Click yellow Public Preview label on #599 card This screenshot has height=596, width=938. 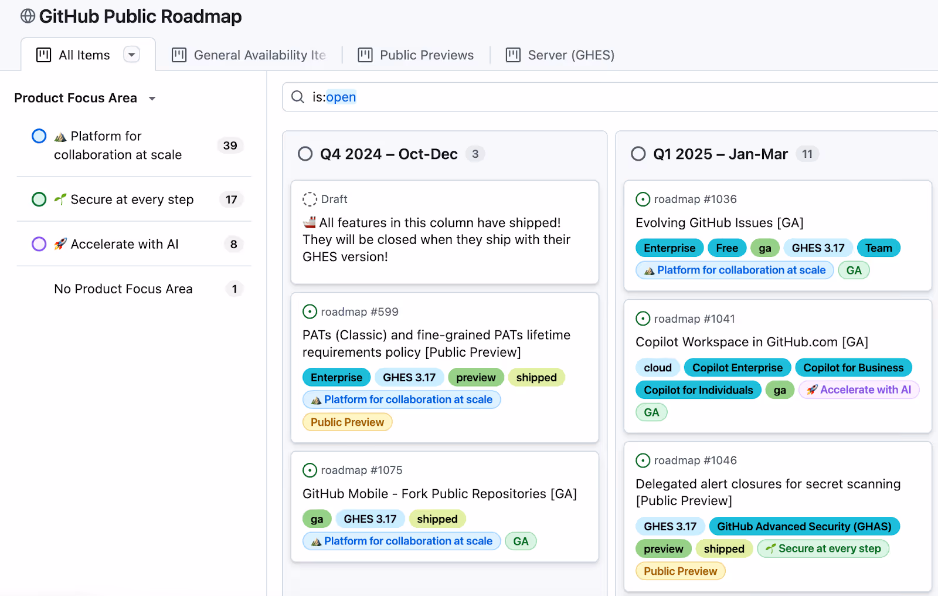point(347,422)
